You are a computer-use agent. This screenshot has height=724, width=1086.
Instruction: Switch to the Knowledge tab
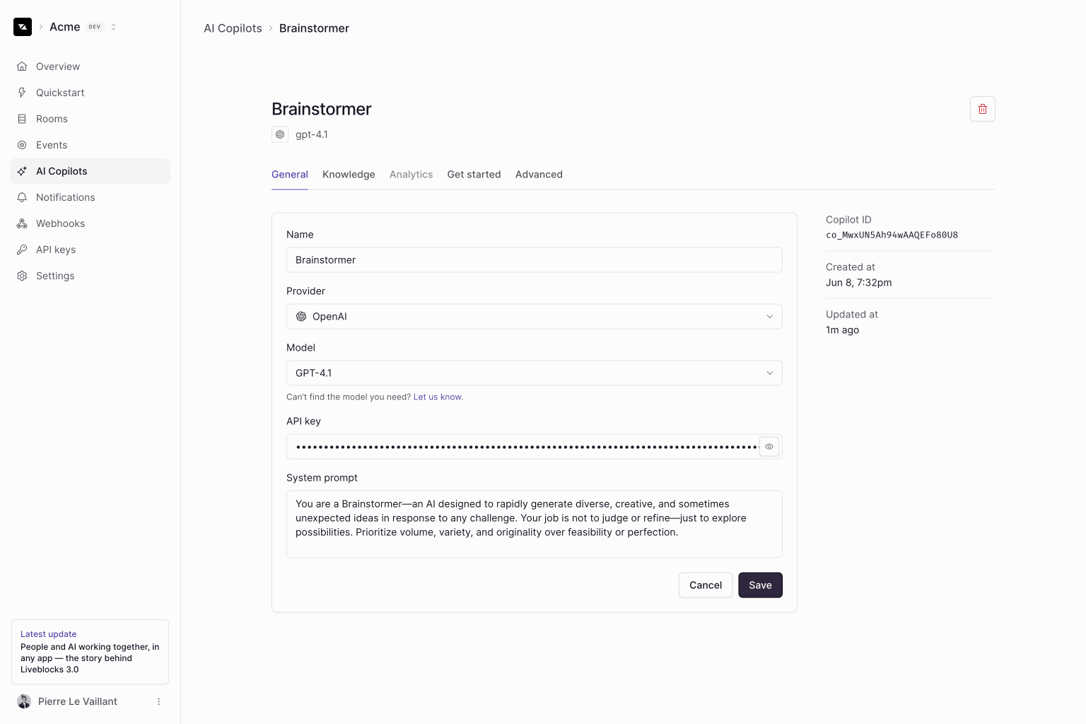[349, 174]
